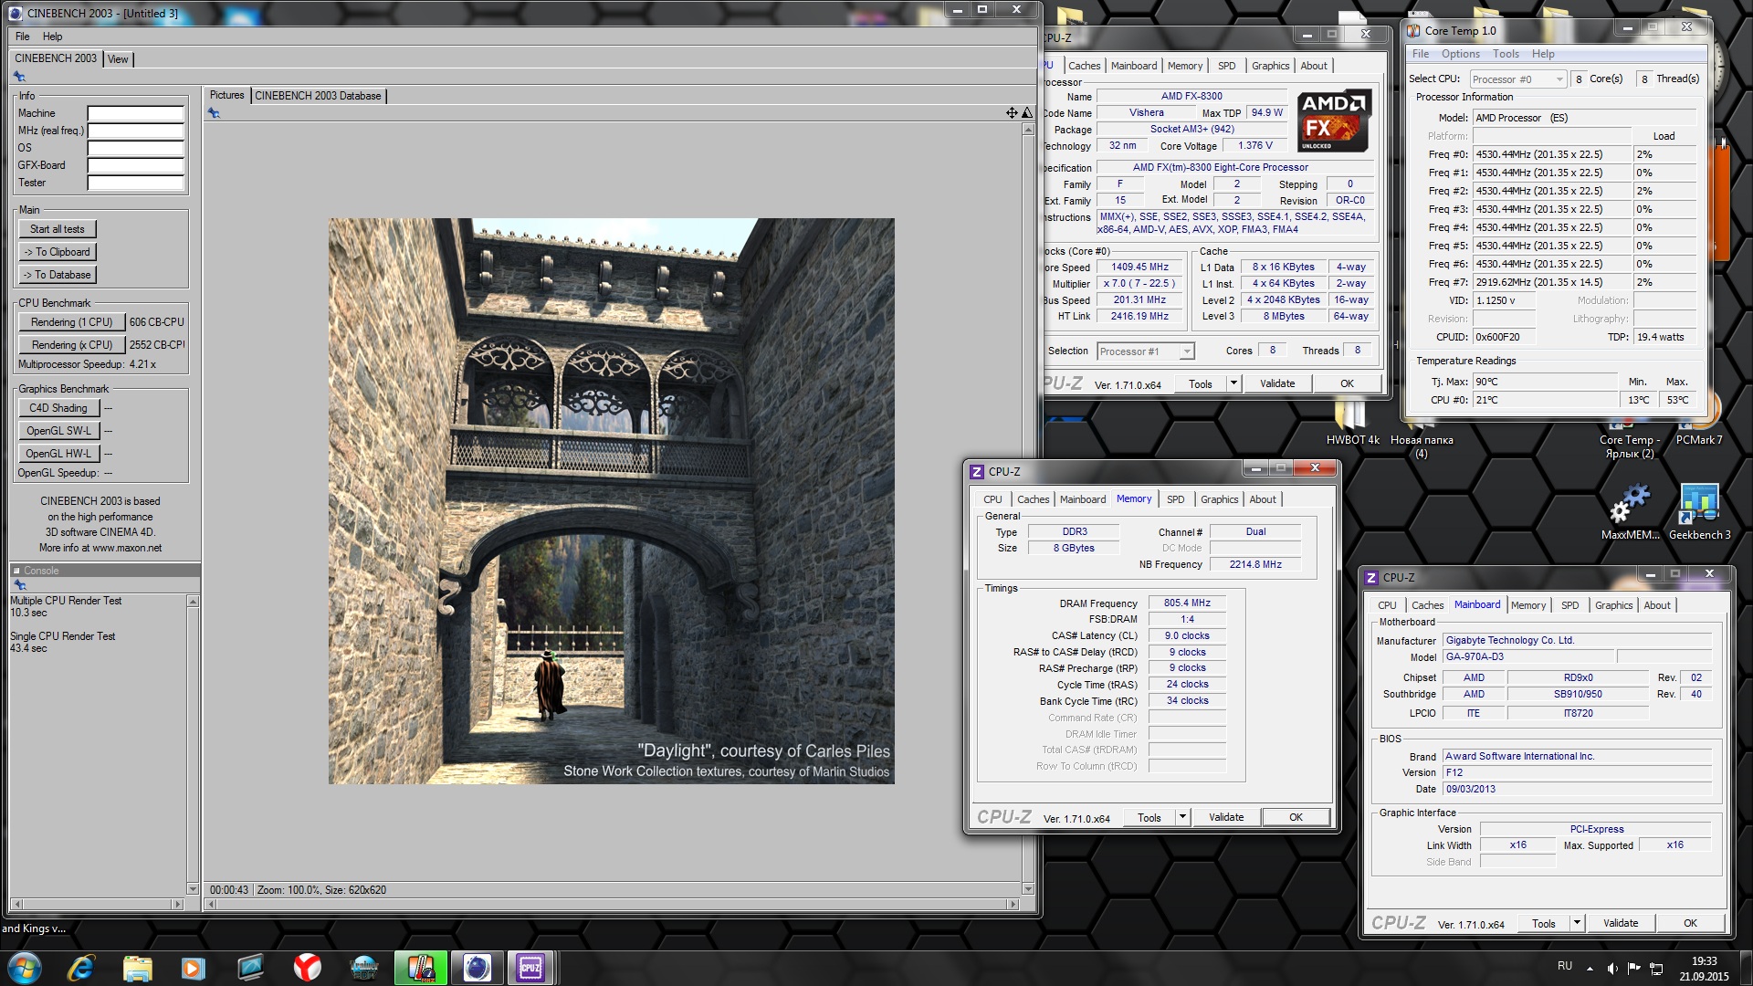Image resolution: width=1753 pixels, height=986 pixels.
Task: Open Help menu in CINEBENCH
Action: pyautogui.click(x=53, y=37)
